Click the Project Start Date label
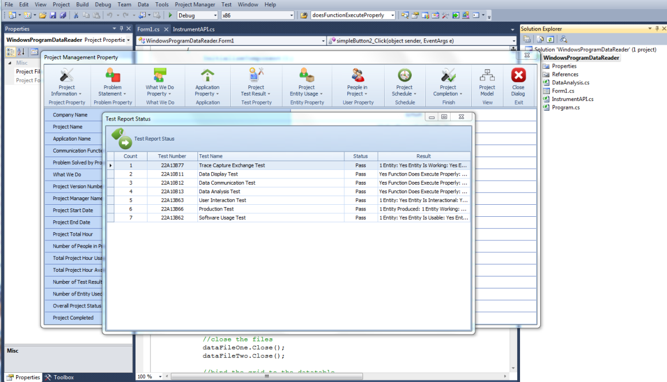This screenshot has height=382, width=667. click(x=73, y=211)
